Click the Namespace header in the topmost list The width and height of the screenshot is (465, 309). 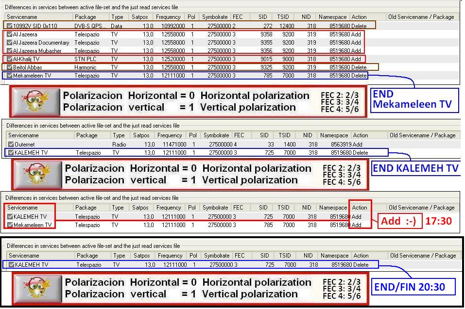(x=333, y=17)
